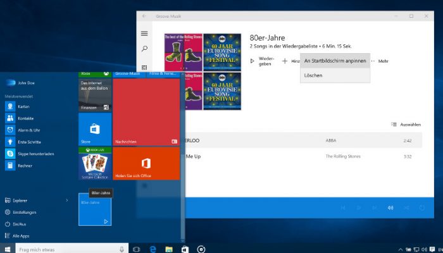
Task: Click the 3:32 song duration
Action: click(408, 156)
